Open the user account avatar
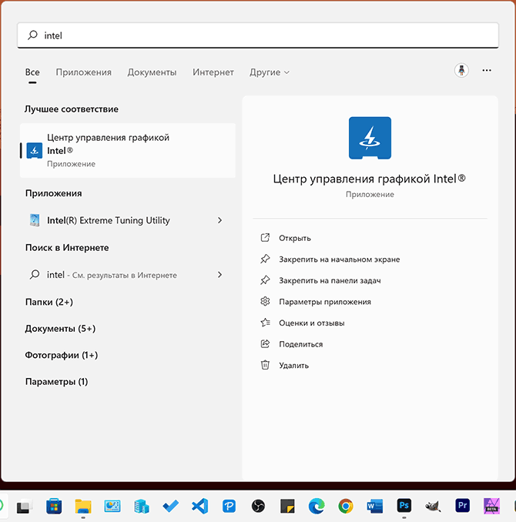Screen dimensions: 516x522 pyautogui.click(x=461, y=71)
